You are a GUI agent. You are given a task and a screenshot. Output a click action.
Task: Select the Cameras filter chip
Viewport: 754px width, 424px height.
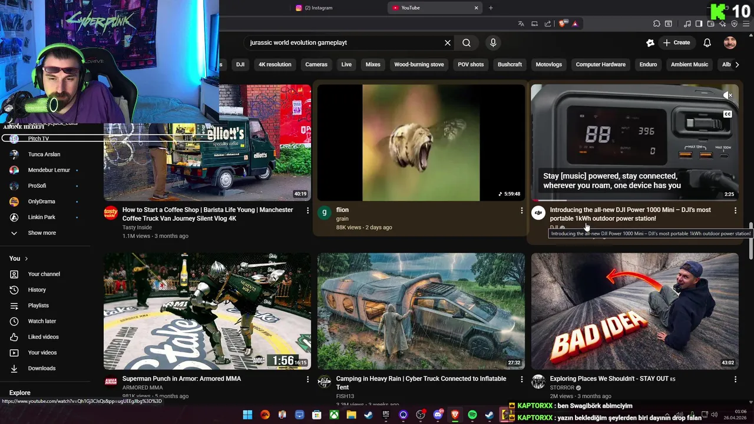click(316, 64)
